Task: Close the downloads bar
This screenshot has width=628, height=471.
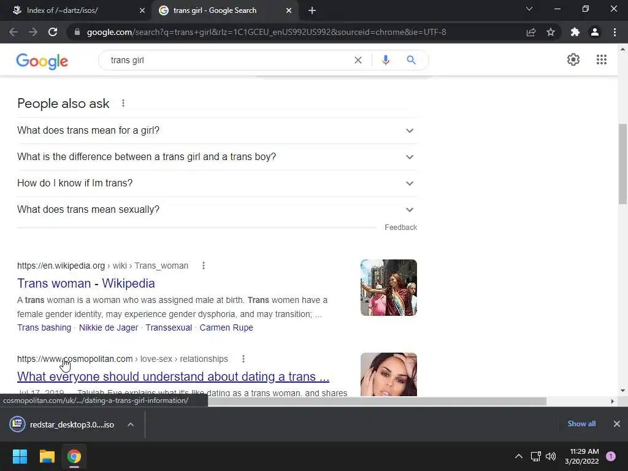Action: (x=617, y=424)
